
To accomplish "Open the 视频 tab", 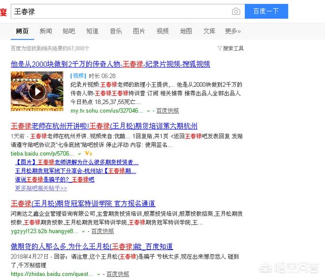I will [162, 31].
